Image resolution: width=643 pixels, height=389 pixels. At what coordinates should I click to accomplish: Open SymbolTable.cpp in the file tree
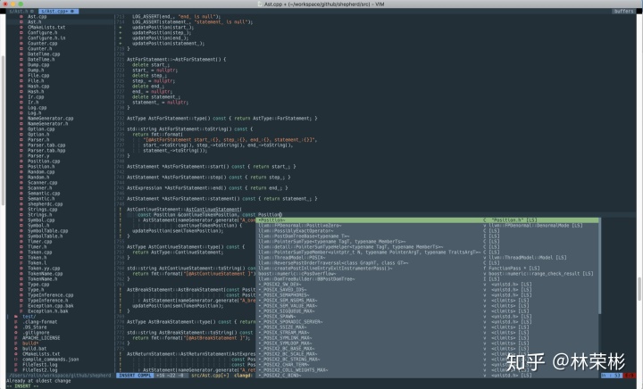[47, 231]
